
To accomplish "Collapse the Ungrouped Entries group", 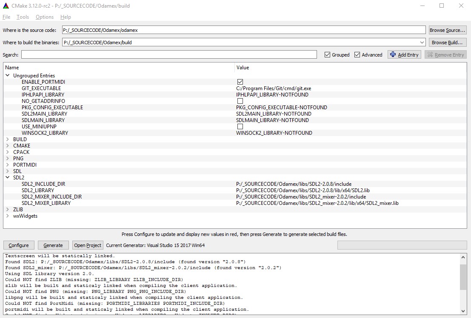I will click(x=8, y=75).
